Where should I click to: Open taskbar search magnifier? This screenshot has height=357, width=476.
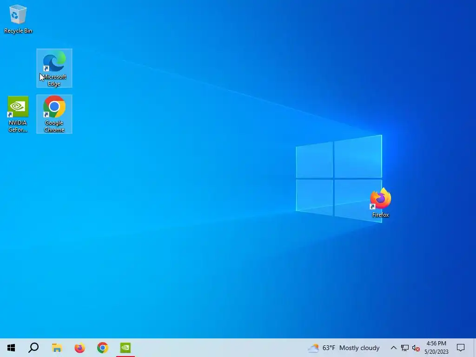point(33,348)
